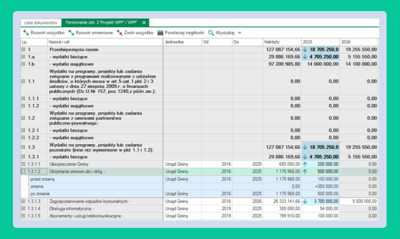This screenshot has height=239, width=400.
Task: Click up arrow beside 200 000,00 Ubezpieczenie Gminy
Action: pyautogui.click(x=305, y=164)
